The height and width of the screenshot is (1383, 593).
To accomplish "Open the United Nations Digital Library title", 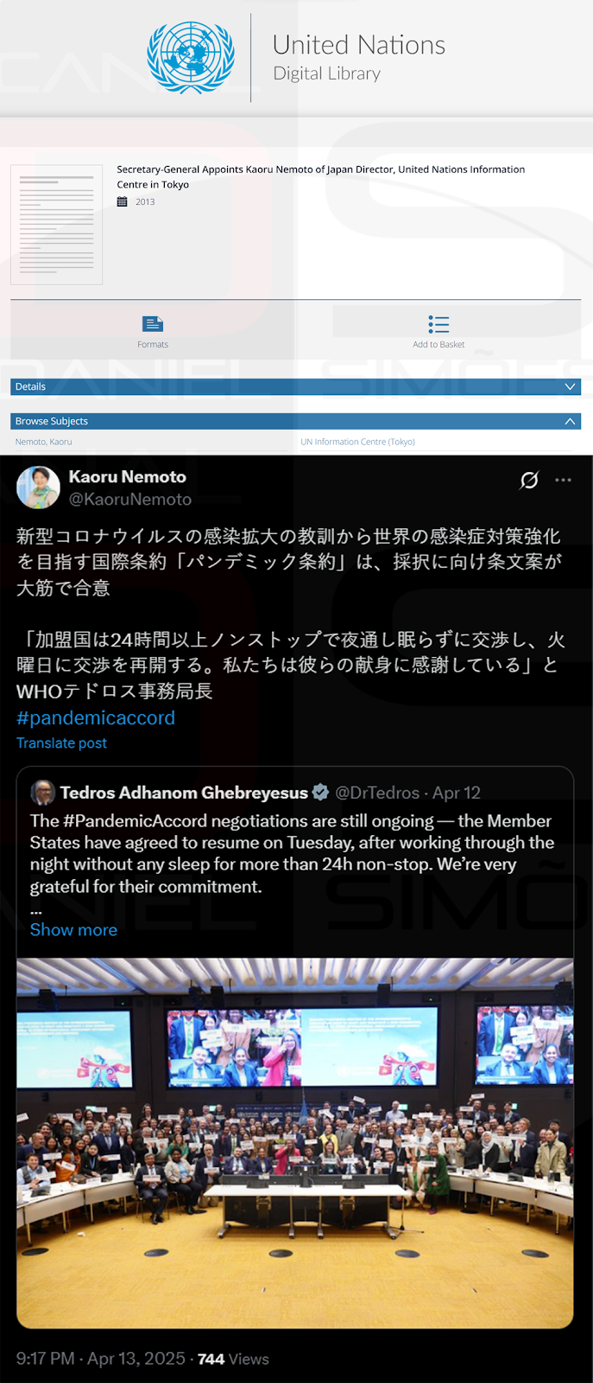I will point(359,58).
